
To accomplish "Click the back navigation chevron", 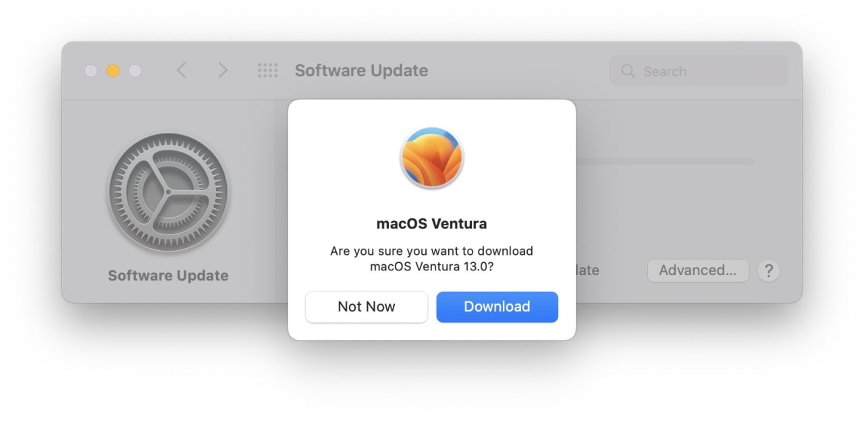I will coord(181,70).
